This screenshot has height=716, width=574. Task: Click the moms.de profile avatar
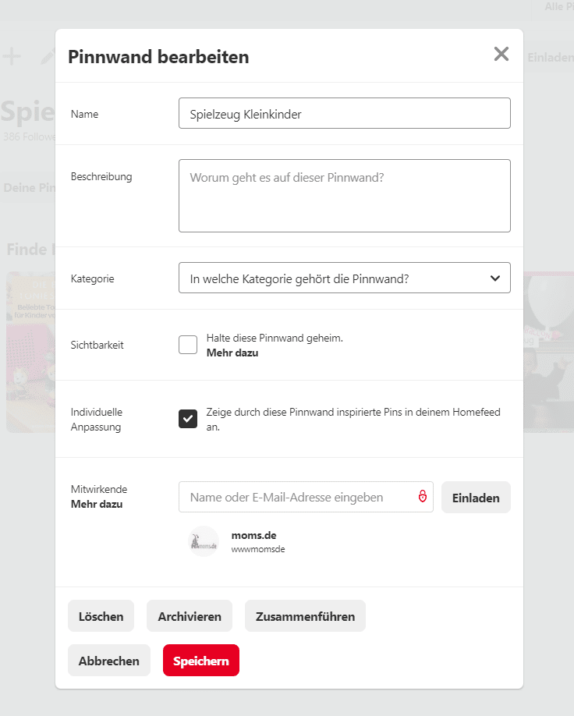pyautogui.click(x=204, y=541)
